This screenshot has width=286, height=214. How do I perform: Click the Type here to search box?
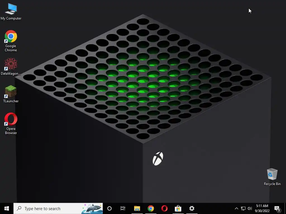[58, 208]
